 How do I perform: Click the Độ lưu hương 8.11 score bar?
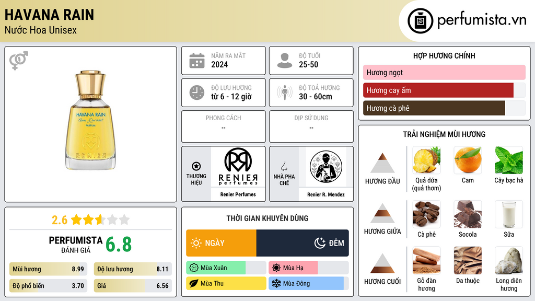[133, 269]
